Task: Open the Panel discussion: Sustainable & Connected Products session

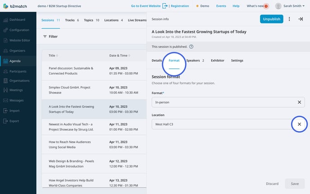Action: click(94, 71)
